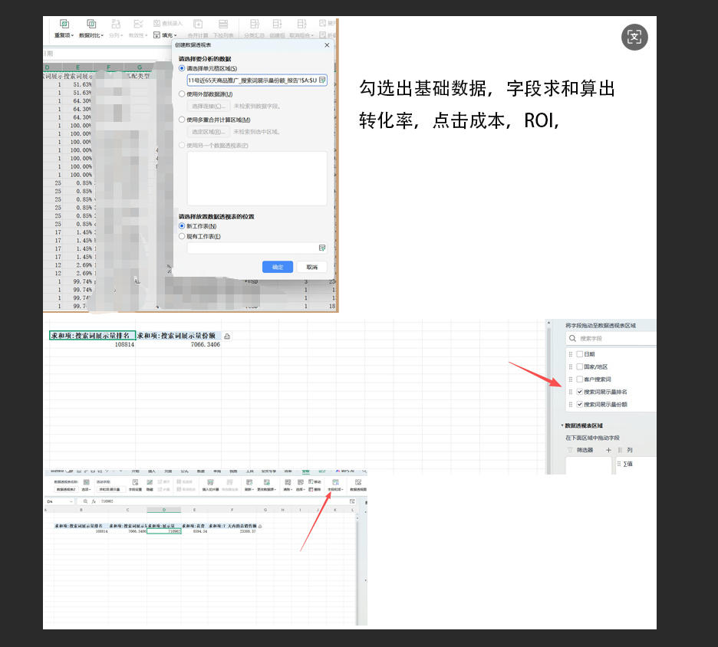The height and width of the screenshot is (647, 718).
Task: Click the image text-recognition icon at top right
Action: tap(634, 37)
